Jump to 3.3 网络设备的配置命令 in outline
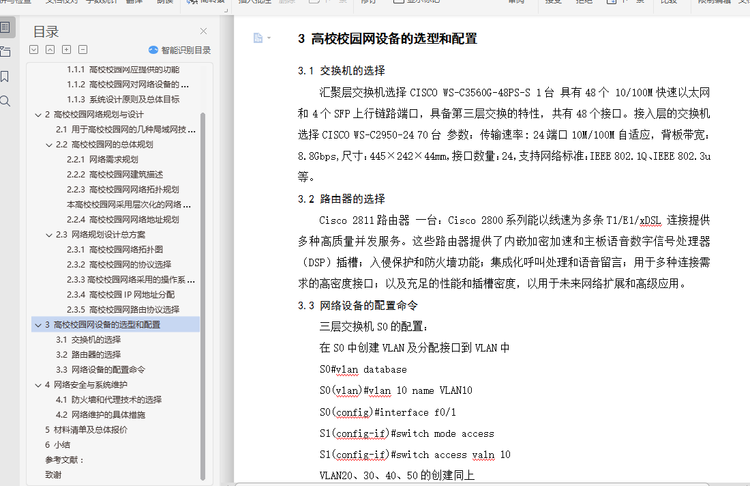Image resolution: width=750 pixels, height=486 pixels. (x=100, y=370)
